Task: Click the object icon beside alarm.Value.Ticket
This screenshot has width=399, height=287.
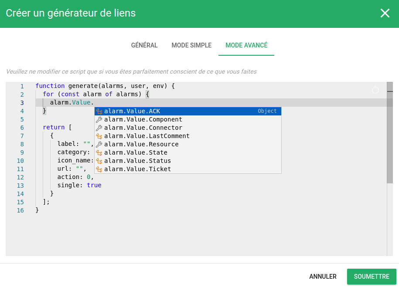Action: click(x=99, y=169)
